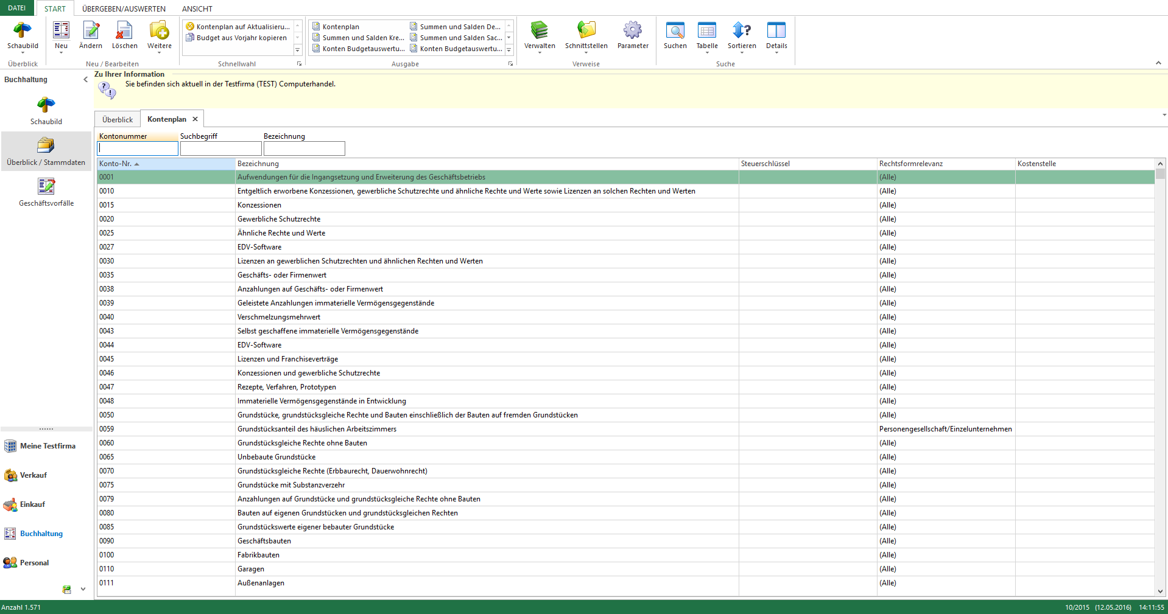Expand the Weitere dropdown menu
The width and height of the screenshot is (1168, 614).
pyautogui.click(x=160, y=49)
